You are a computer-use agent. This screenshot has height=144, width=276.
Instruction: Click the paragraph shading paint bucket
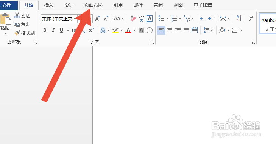pyautogui.click(x=222, y=30)
